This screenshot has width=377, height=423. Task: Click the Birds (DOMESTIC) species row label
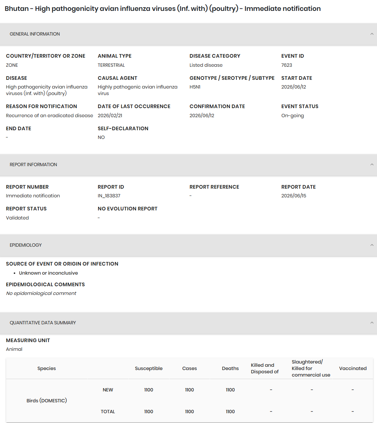[x=47, y=401]
